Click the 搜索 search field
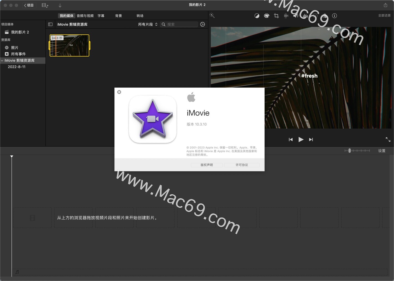This screenshot has height=281, width=394. [x=179, y=24]
